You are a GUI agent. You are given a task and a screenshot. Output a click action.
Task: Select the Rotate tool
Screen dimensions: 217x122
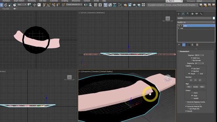pos(6,5)
